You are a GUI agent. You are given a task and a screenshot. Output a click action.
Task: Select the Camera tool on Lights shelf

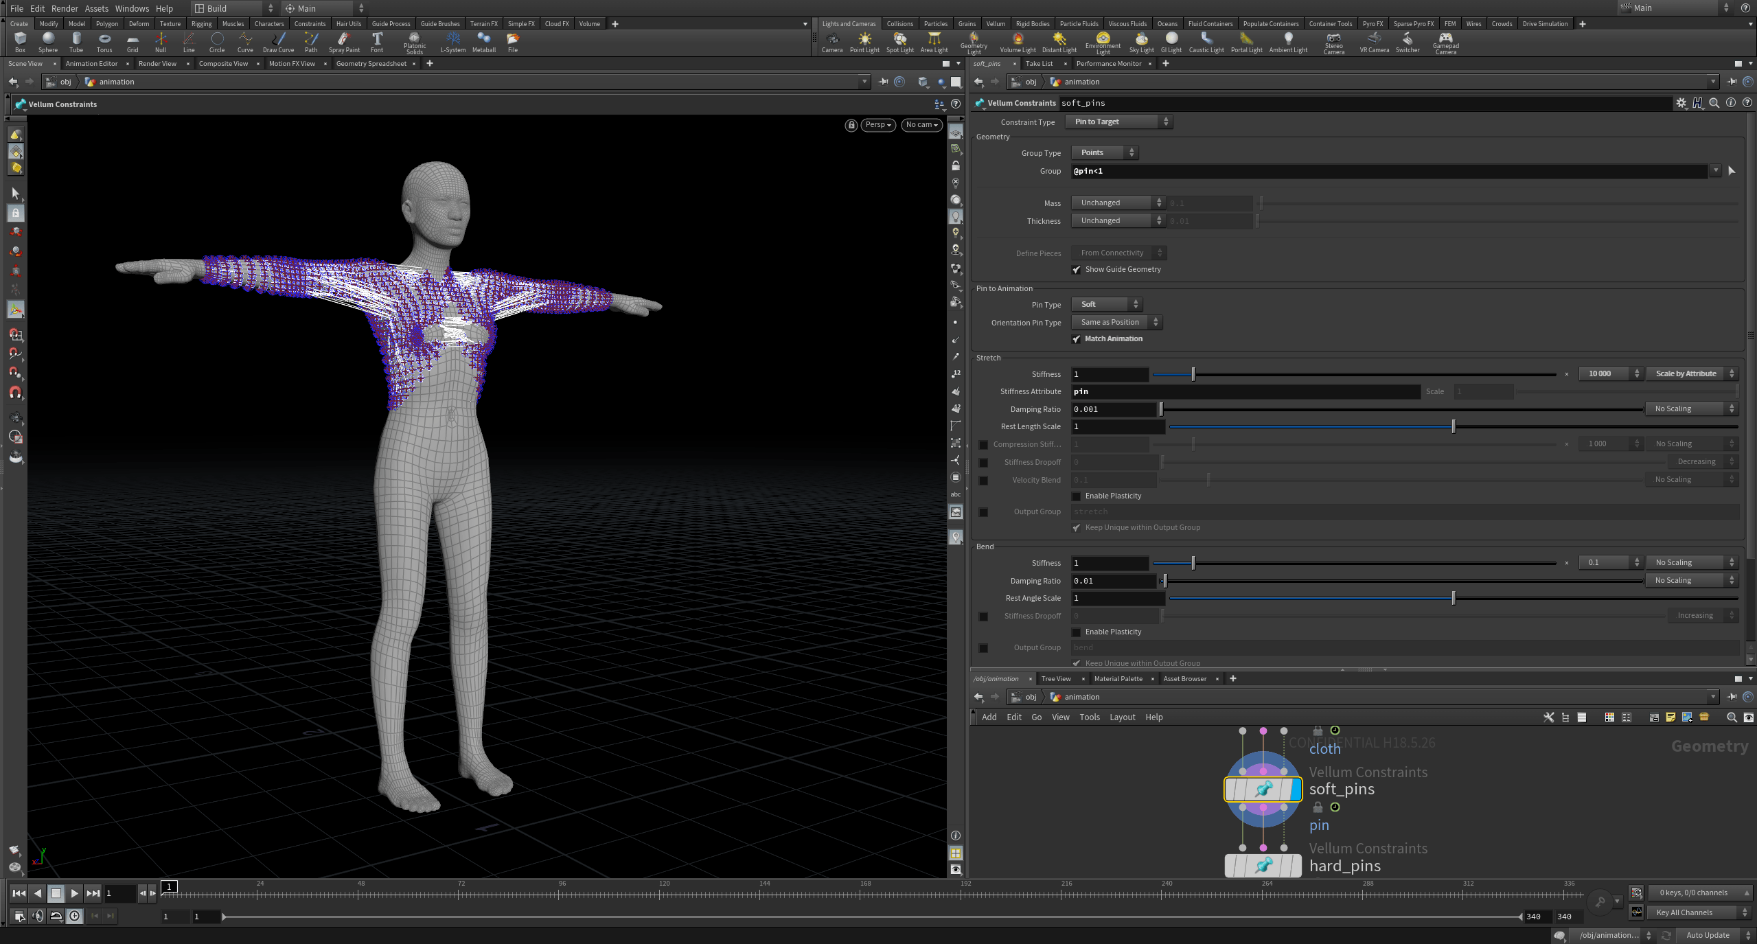tap(832, 43)
